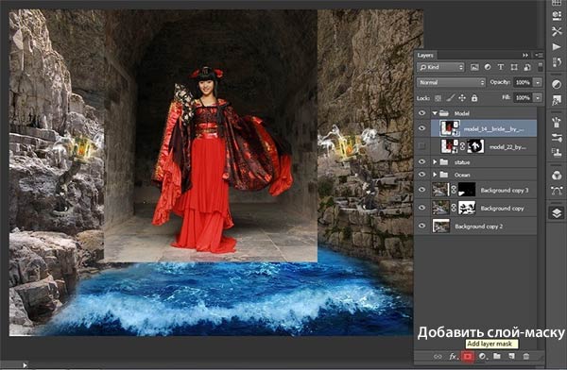Hide the model_14_bride layer eye icon
Viewport: 567px width, 370px height.
pyautogui.click(x=421, y=128)
